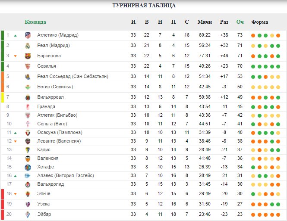Click the Getafe club crest
The width and height of the screenshot is (287, 221).
(28, 167)
